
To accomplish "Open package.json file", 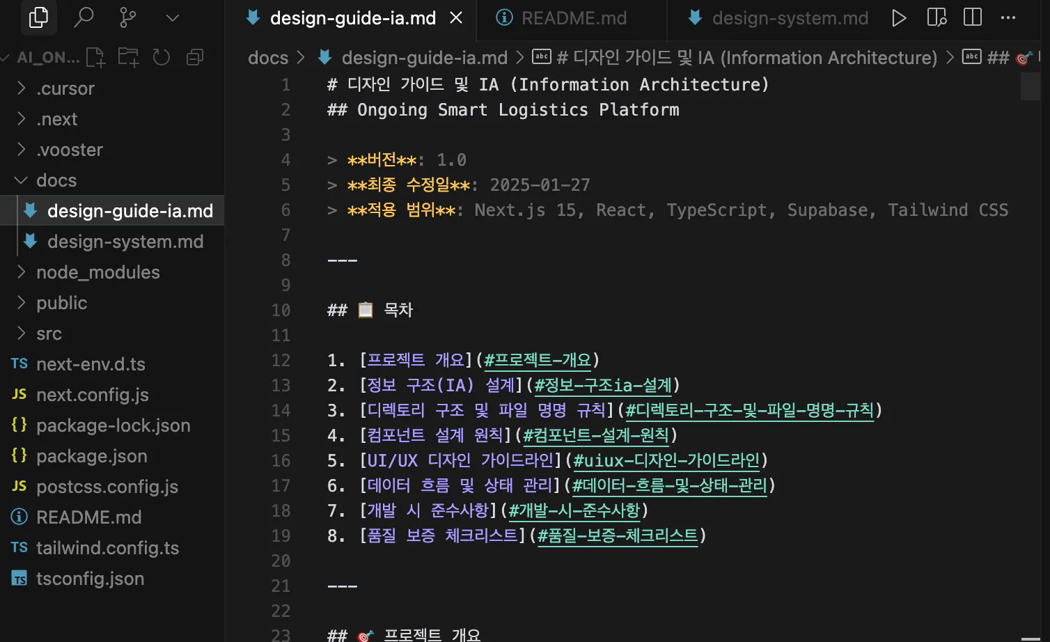I will click(x=112, y=456).
